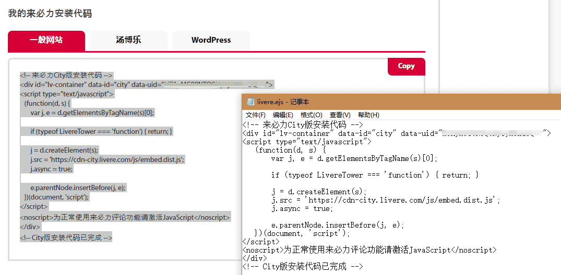Click Notepad line containing 'j.src = https://cdn-city.livere.com'
The height and width of the screenshot is (275, 561).
coord(386,200)
